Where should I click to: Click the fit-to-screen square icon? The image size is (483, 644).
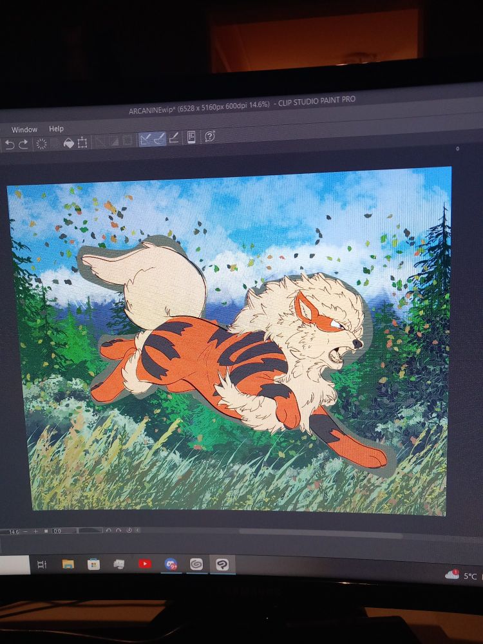point(46,531)
